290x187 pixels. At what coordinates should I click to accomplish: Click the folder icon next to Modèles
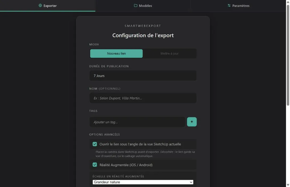coord(136,6)
